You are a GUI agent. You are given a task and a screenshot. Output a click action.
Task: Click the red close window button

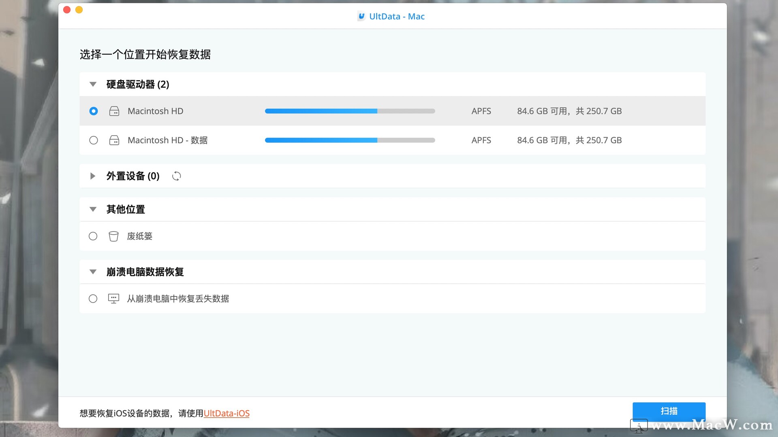click(67, 10)
